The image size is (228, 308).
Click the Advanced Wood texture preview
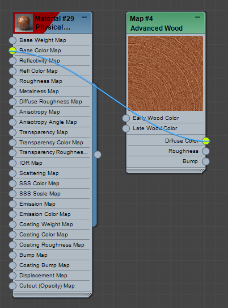166,73
